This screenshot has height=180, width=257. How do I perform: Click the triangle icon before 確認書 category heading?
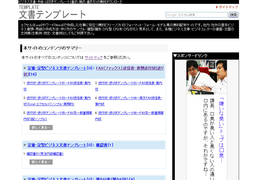25,145
